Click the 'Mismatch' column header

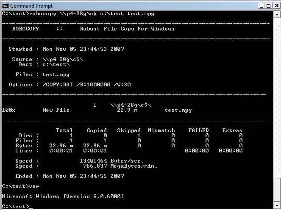click(161, 130)
